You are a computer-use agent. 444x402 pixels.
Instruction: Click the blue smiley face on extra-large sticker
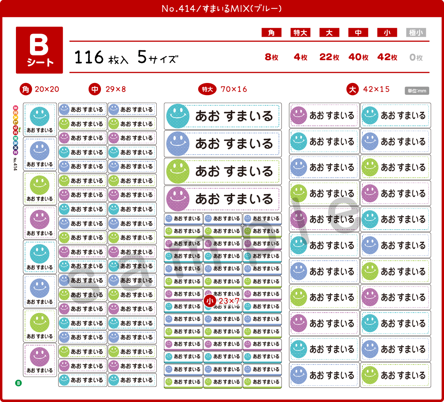(x=178, y=144)
